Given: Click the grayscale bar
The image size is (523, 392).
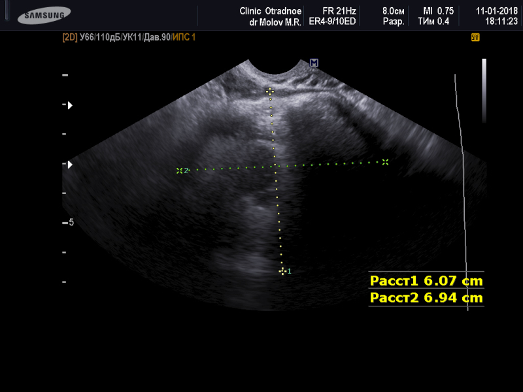Looking at the screenshot, I should (x=484, y=91).
